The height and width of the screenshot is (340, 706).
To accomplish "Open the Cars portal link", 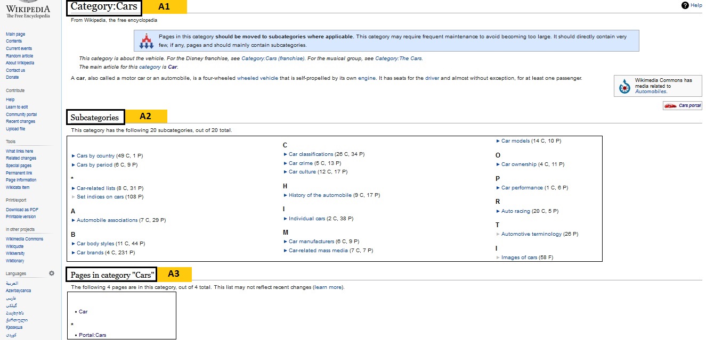I will pos(689,105).
